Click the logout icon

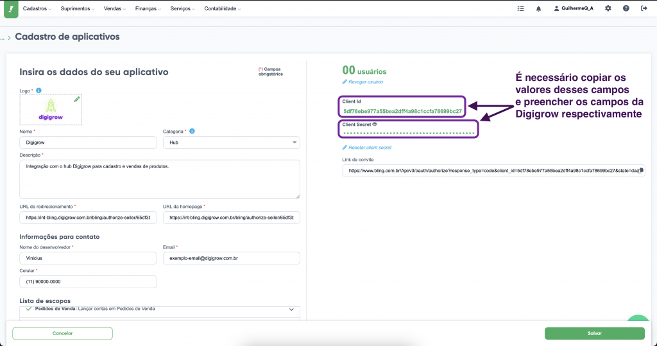[x=644, y=9]
